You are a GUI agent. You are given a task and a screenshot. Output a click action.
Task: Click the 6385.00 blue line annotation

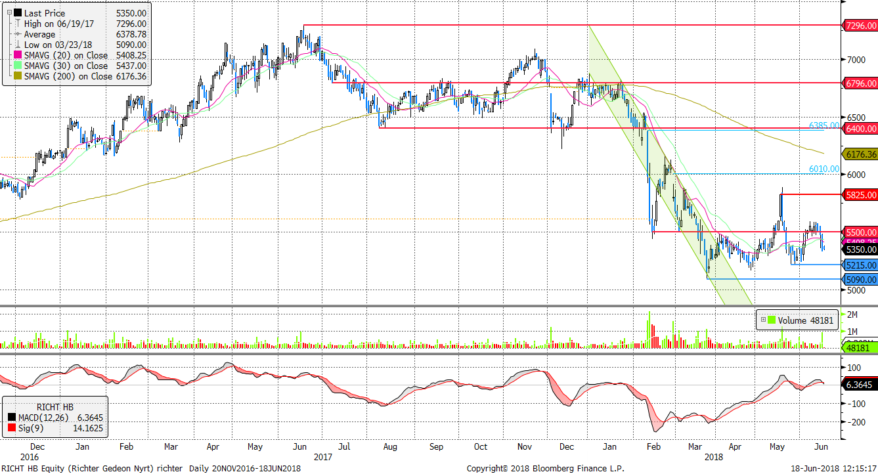(824, 125)
